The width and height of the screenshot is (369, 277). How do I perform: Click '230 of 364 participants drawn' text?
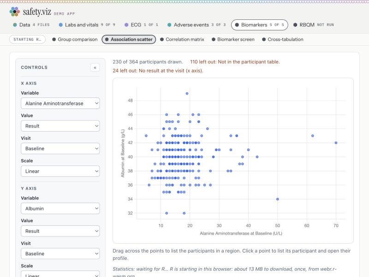[148, 62]
